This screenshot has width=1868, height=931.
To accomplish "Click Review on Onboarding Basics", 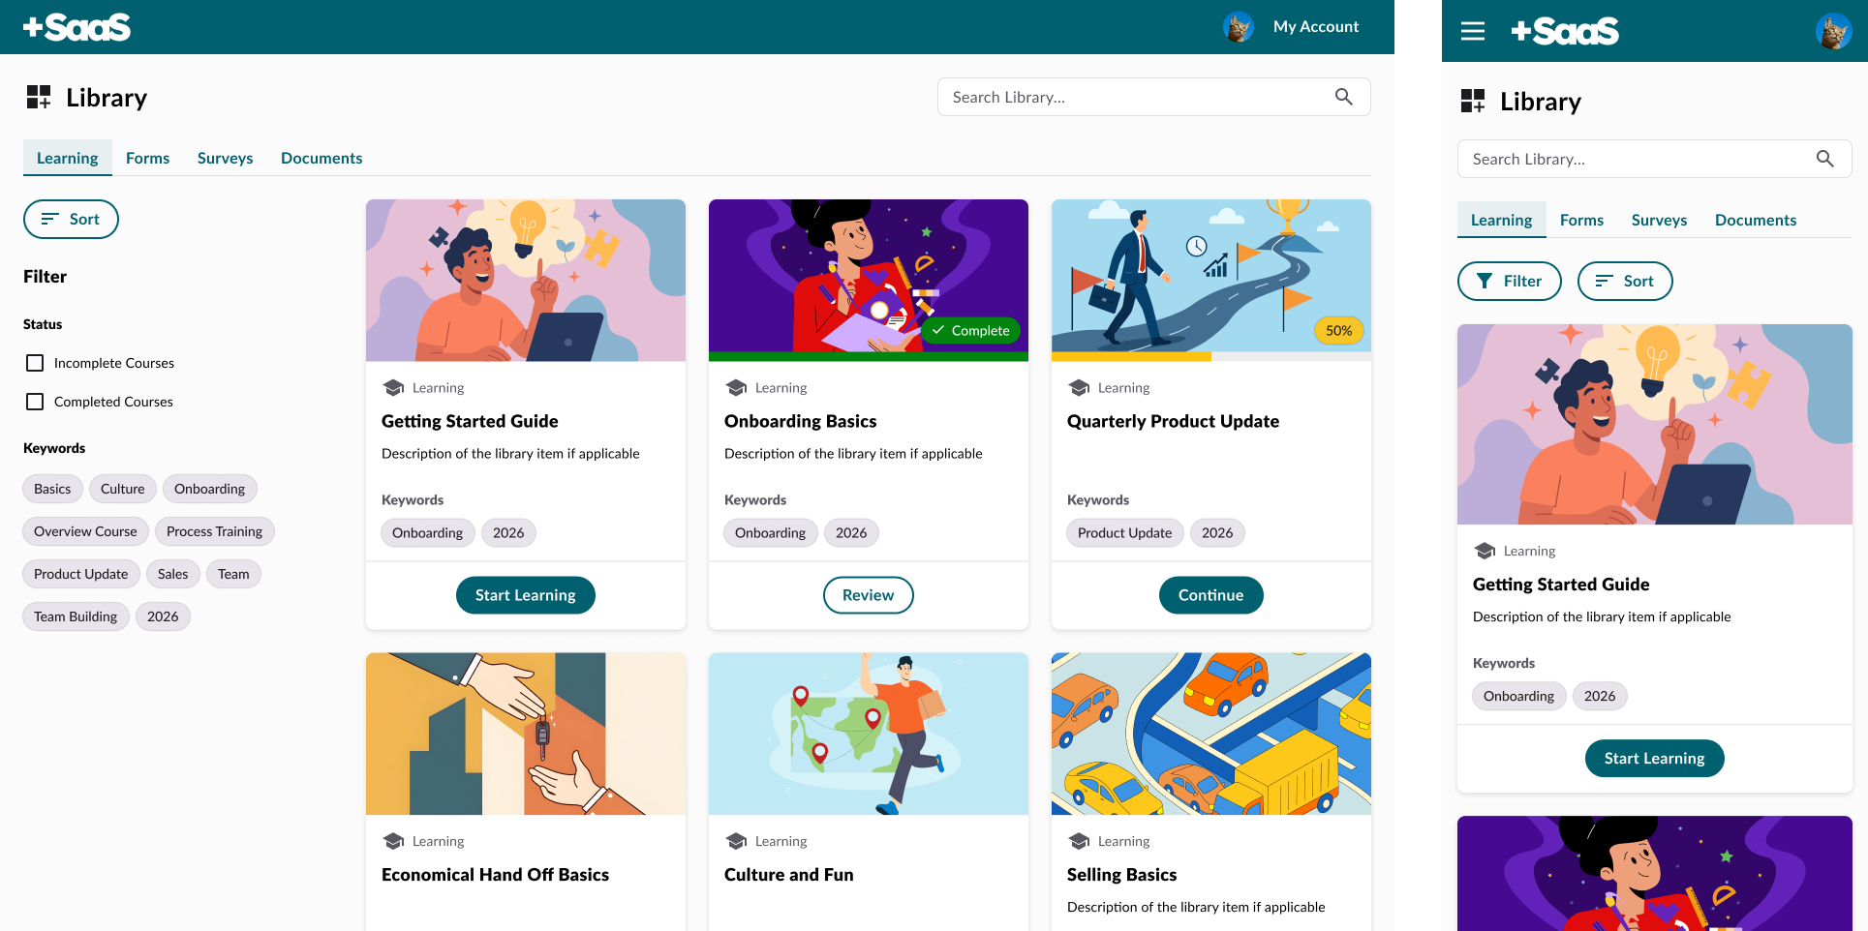I will (x=869, y=595).
